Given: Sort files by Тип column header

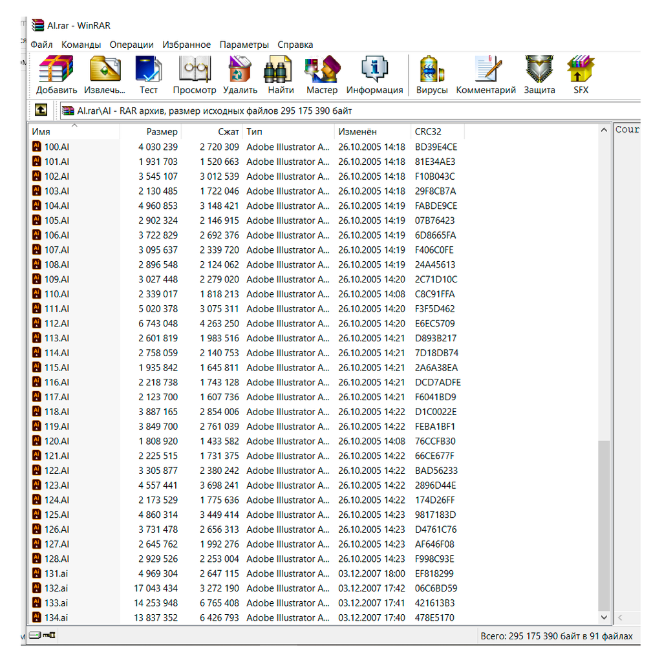Looking at the screenshot, I should 288,132.
